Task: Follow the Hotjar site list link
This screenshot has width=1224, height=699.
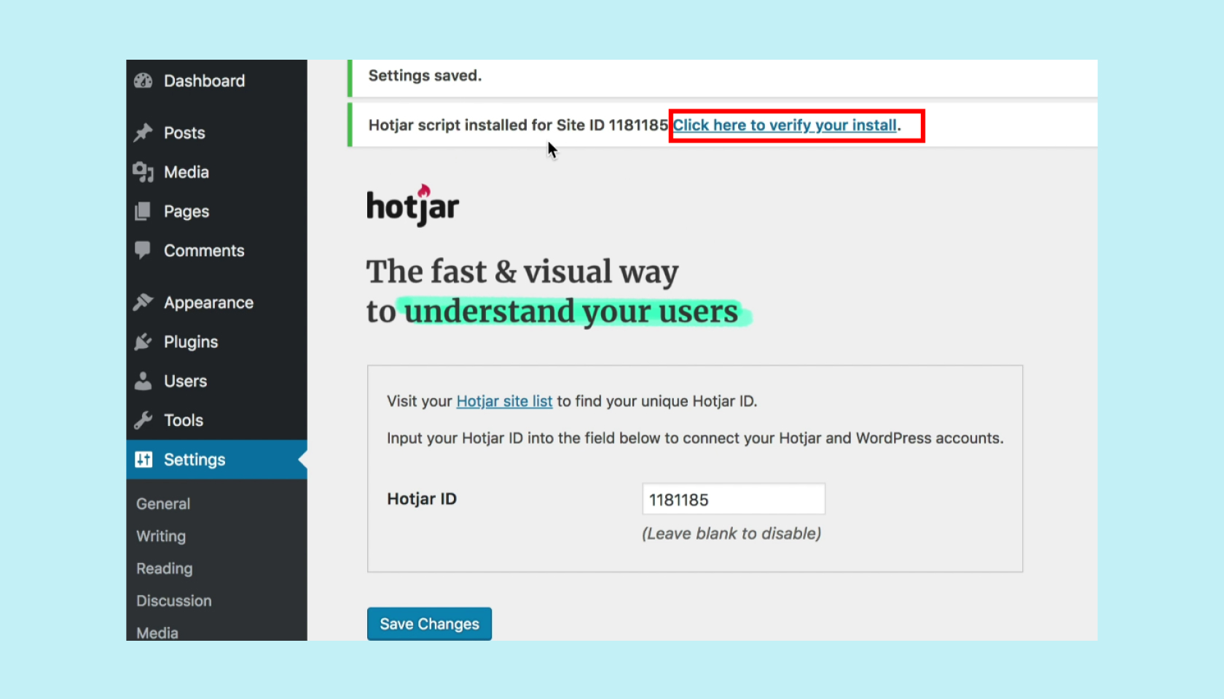Action: pos(504,401)
